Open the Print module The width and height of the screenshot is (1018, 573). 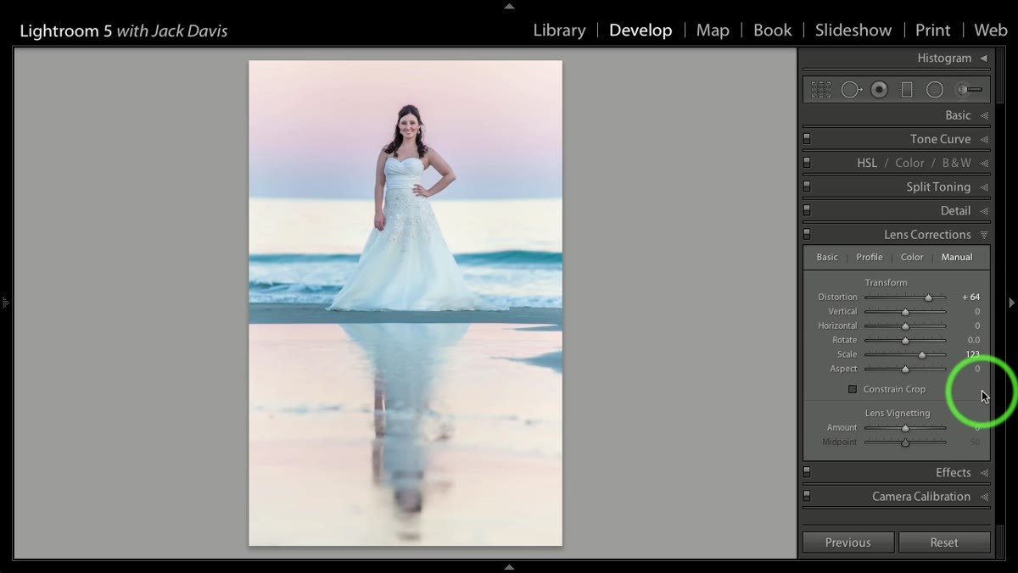pyautogui.click(x=932, y=31)
